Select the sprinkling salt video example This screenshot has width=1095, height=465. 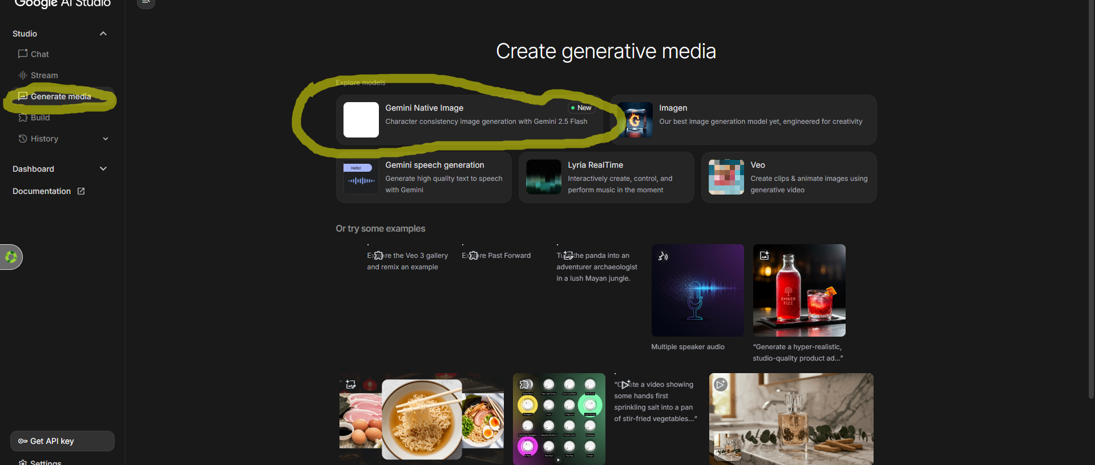pyautogui.click(x=656, y=401)
